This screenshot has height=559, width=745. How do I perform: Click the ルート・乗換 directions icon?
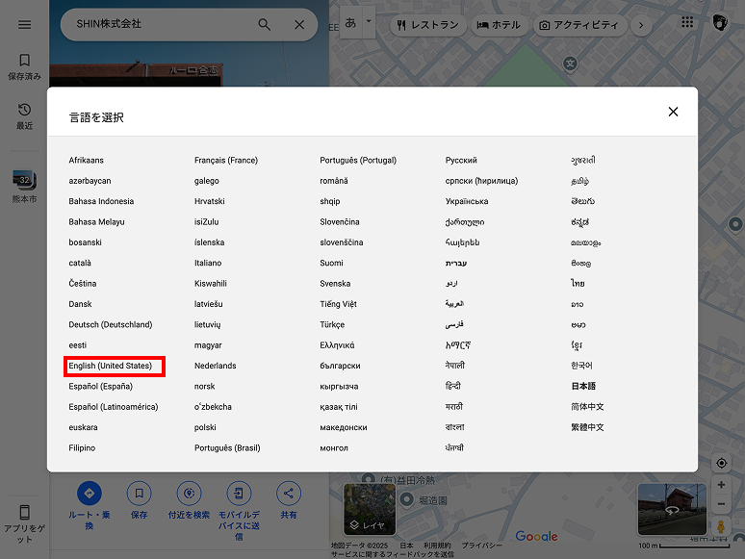(x=90, y=494)
